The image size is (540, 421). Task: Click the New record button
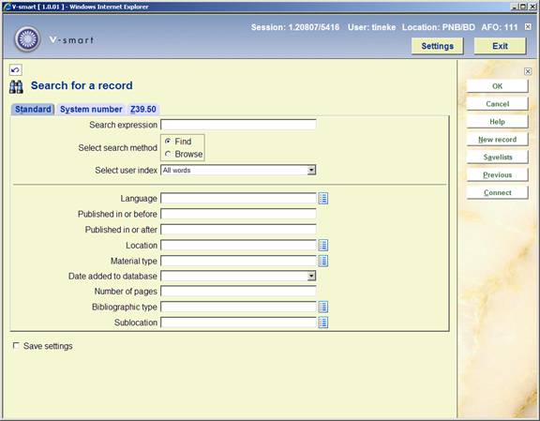point(497,139)
